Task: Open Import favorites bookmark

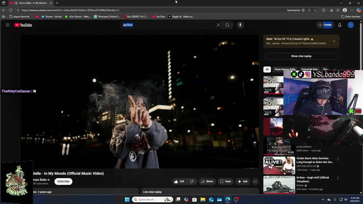Action: 20,16
